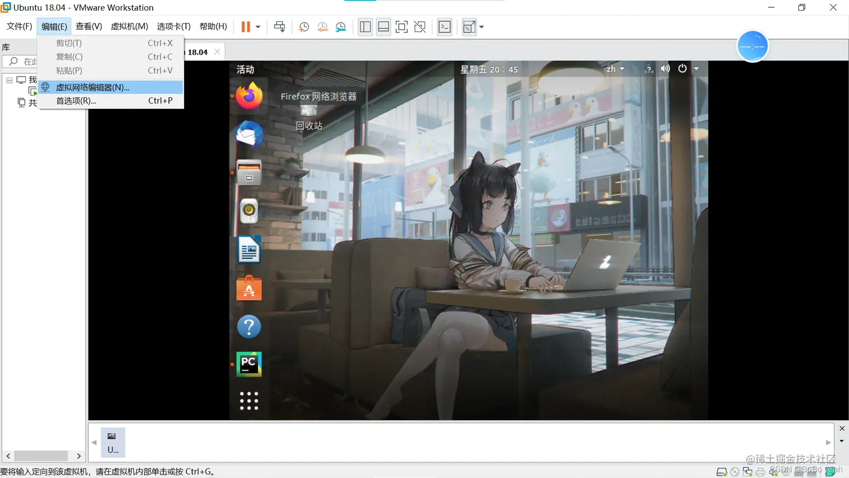Viewport: 849px width, 478px height.
Task: Toggle the thumbnail bar view
Action: point(384,26)
